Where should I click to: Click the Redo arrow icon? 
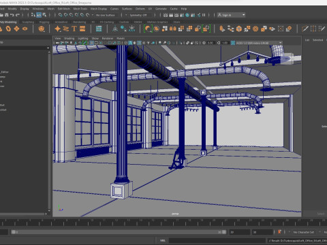[x=18, y=15]
